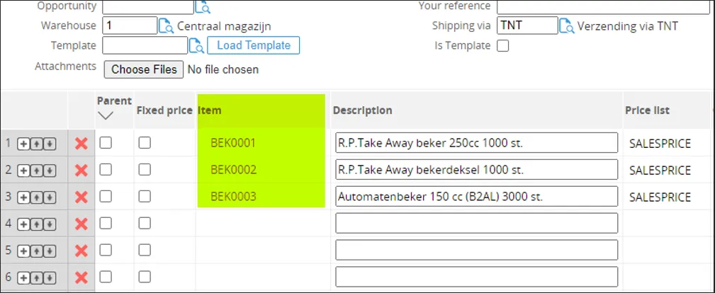
Task: Check the Fixed price box on row 2
Action: pyautogui.click(x=145, y=170)
